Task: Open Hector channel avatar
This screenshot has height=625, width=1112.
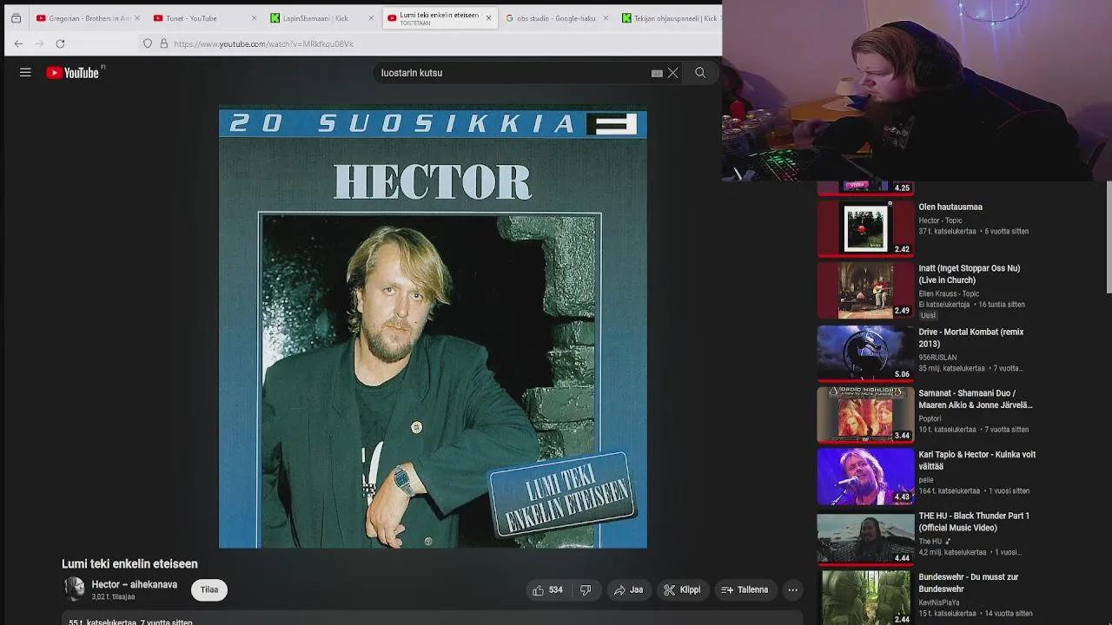Action: (x=74, y=589)
